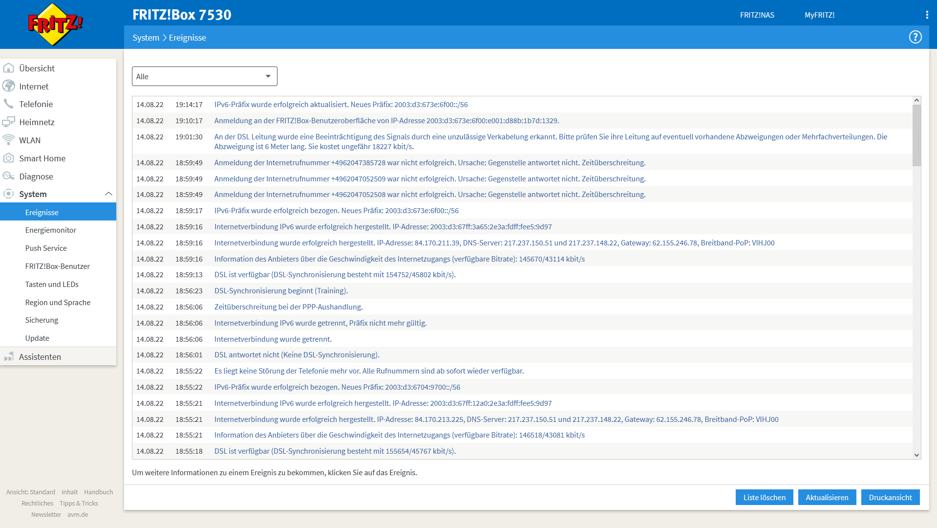Click the Druckansicht button

pos(890,497)
